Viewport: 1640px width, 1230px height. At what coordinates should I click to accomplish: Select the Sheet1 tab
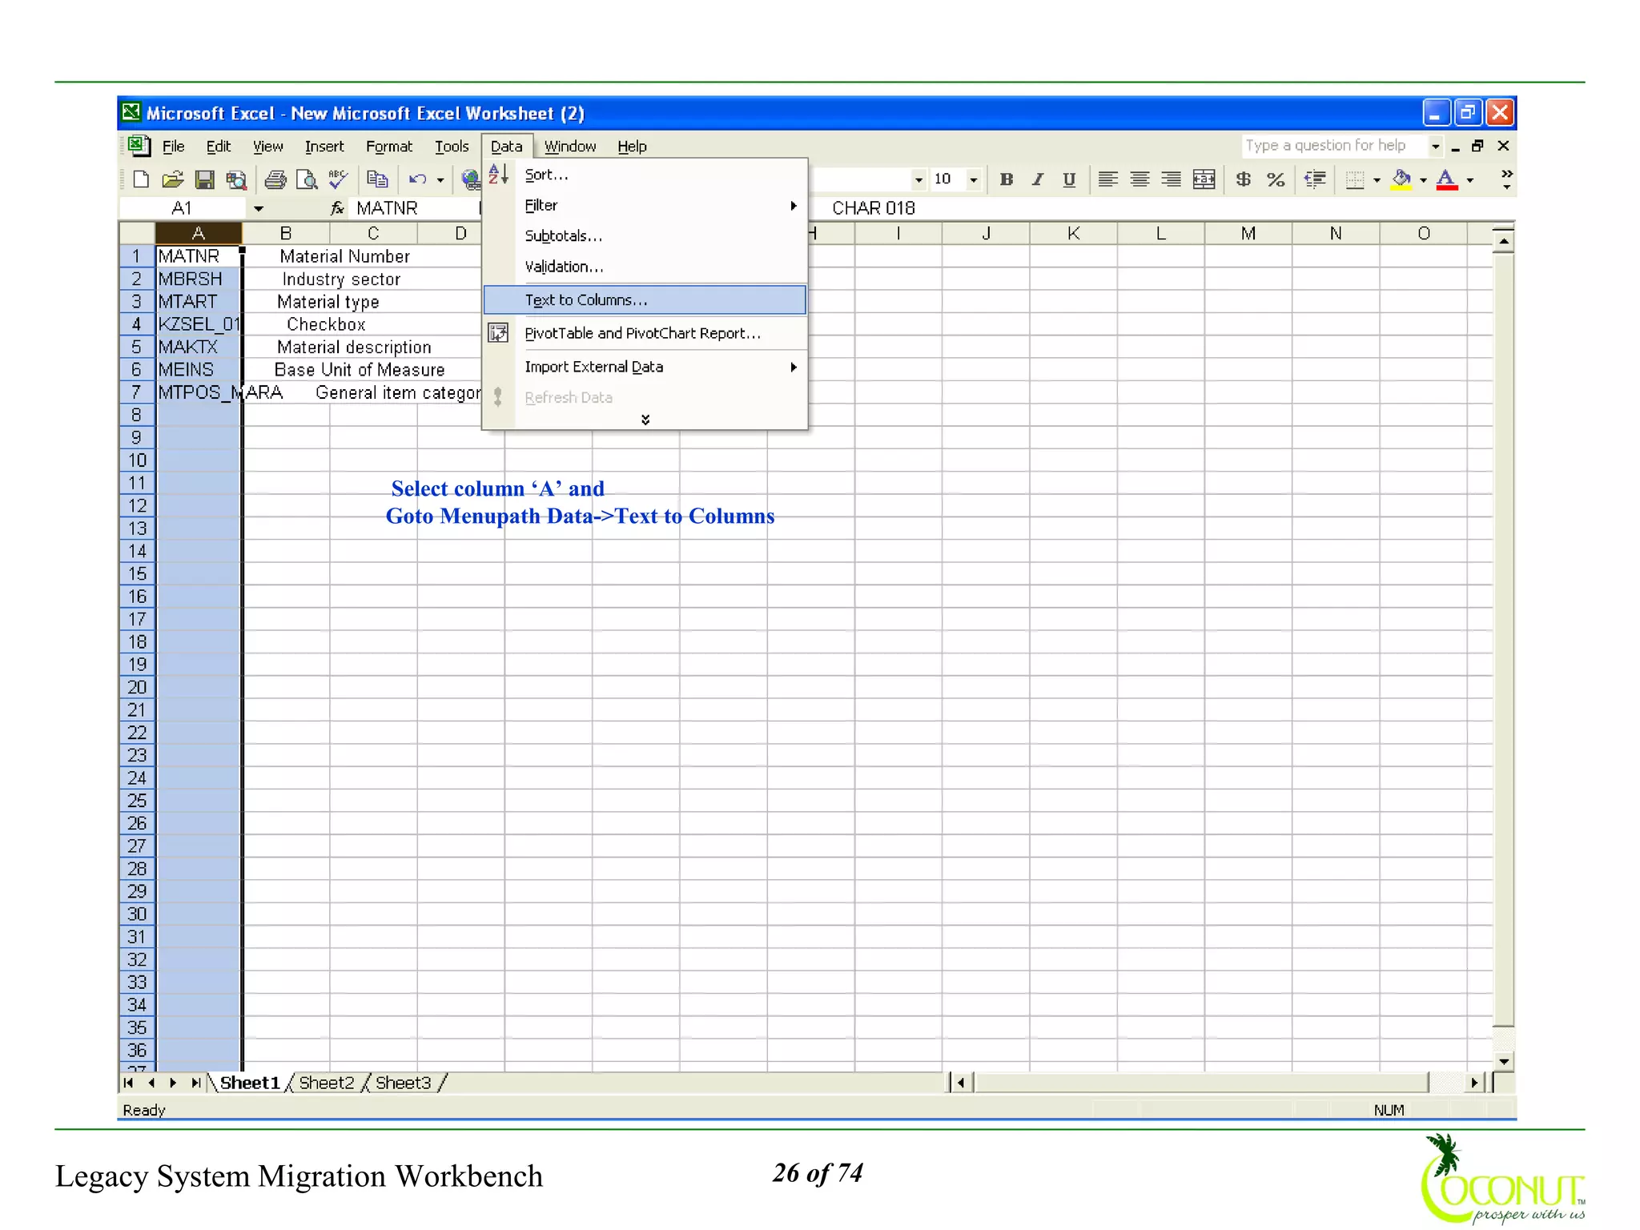point(250,1083)
